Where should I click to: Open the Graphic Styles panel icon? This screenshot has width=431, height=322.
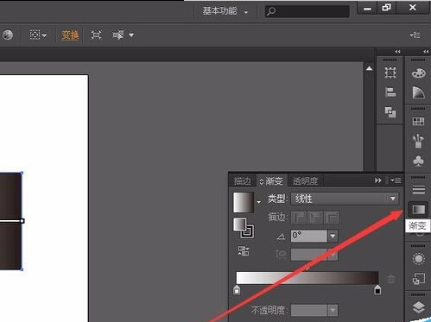tap(418, 279)
